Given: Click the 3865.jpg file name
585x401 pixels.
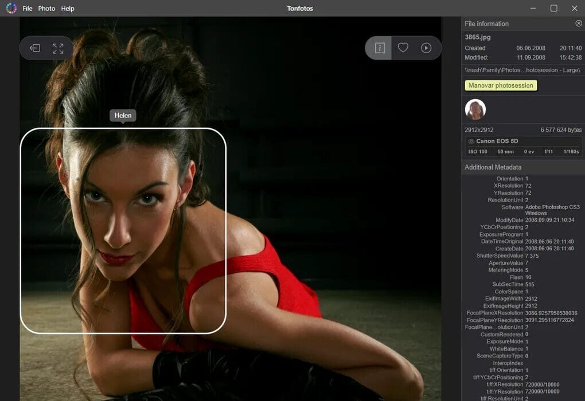Looking at the screenshot, I should tap(477, 37).
